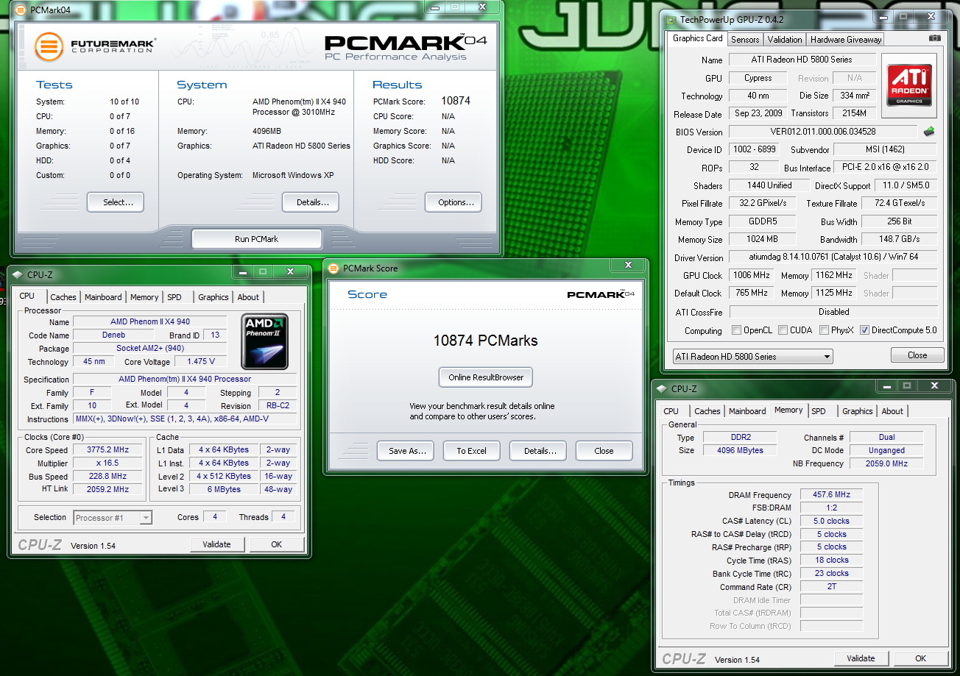Click Validate in CPU-Z CPU window
960x676 pixels.
(216, 544)
